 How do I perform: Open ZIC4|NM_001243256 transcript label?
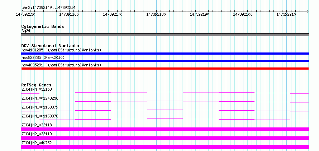(40, 98)
